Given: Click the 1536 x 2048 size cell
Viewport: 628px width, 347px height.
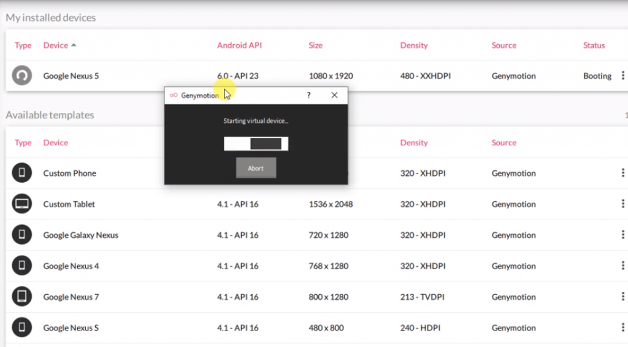Looking at the screenshot, I should coord(331,204).
